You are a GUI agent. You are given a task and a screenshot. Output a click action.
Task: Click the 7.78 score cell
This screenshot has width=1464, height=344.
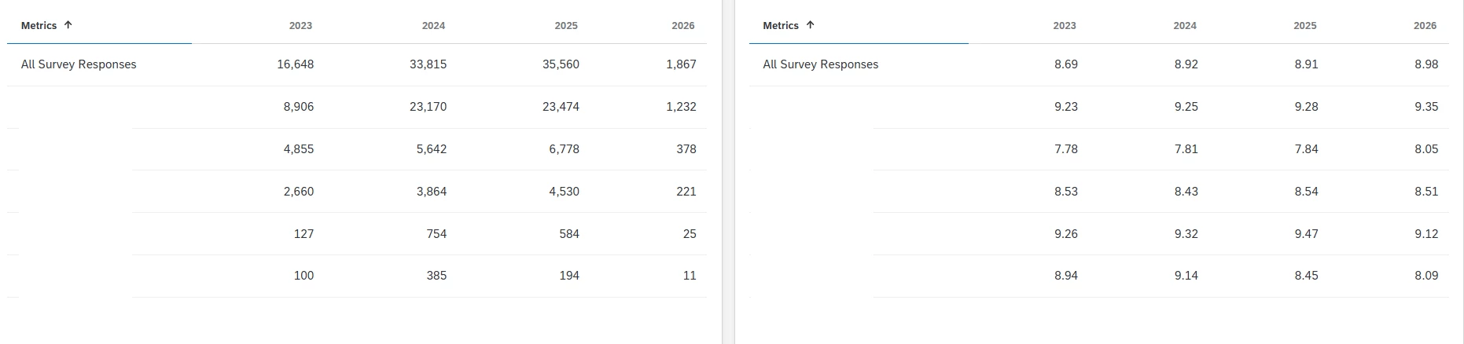tap(1066, 149)
